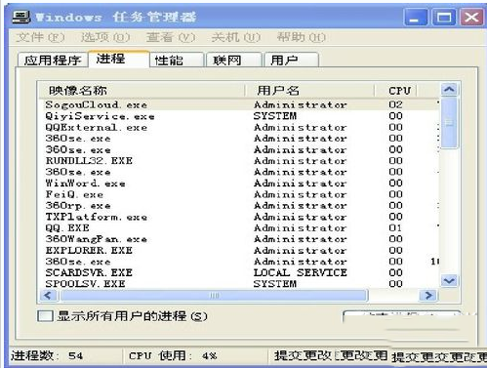Click CPU value 02 for SogouCloud.exe
This screenshot has height=368, width=487.
pos(395,104)
